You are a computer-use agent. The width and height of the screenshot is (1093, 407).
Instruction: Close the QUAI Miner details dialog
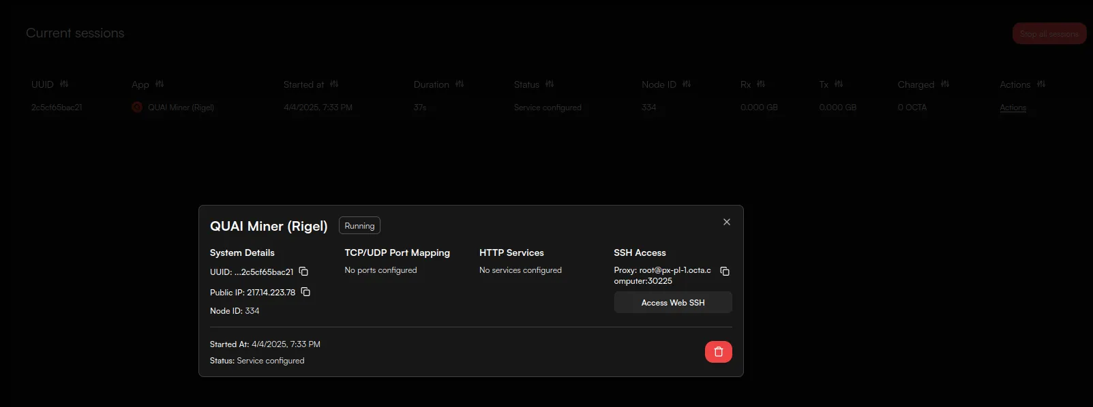727,222
